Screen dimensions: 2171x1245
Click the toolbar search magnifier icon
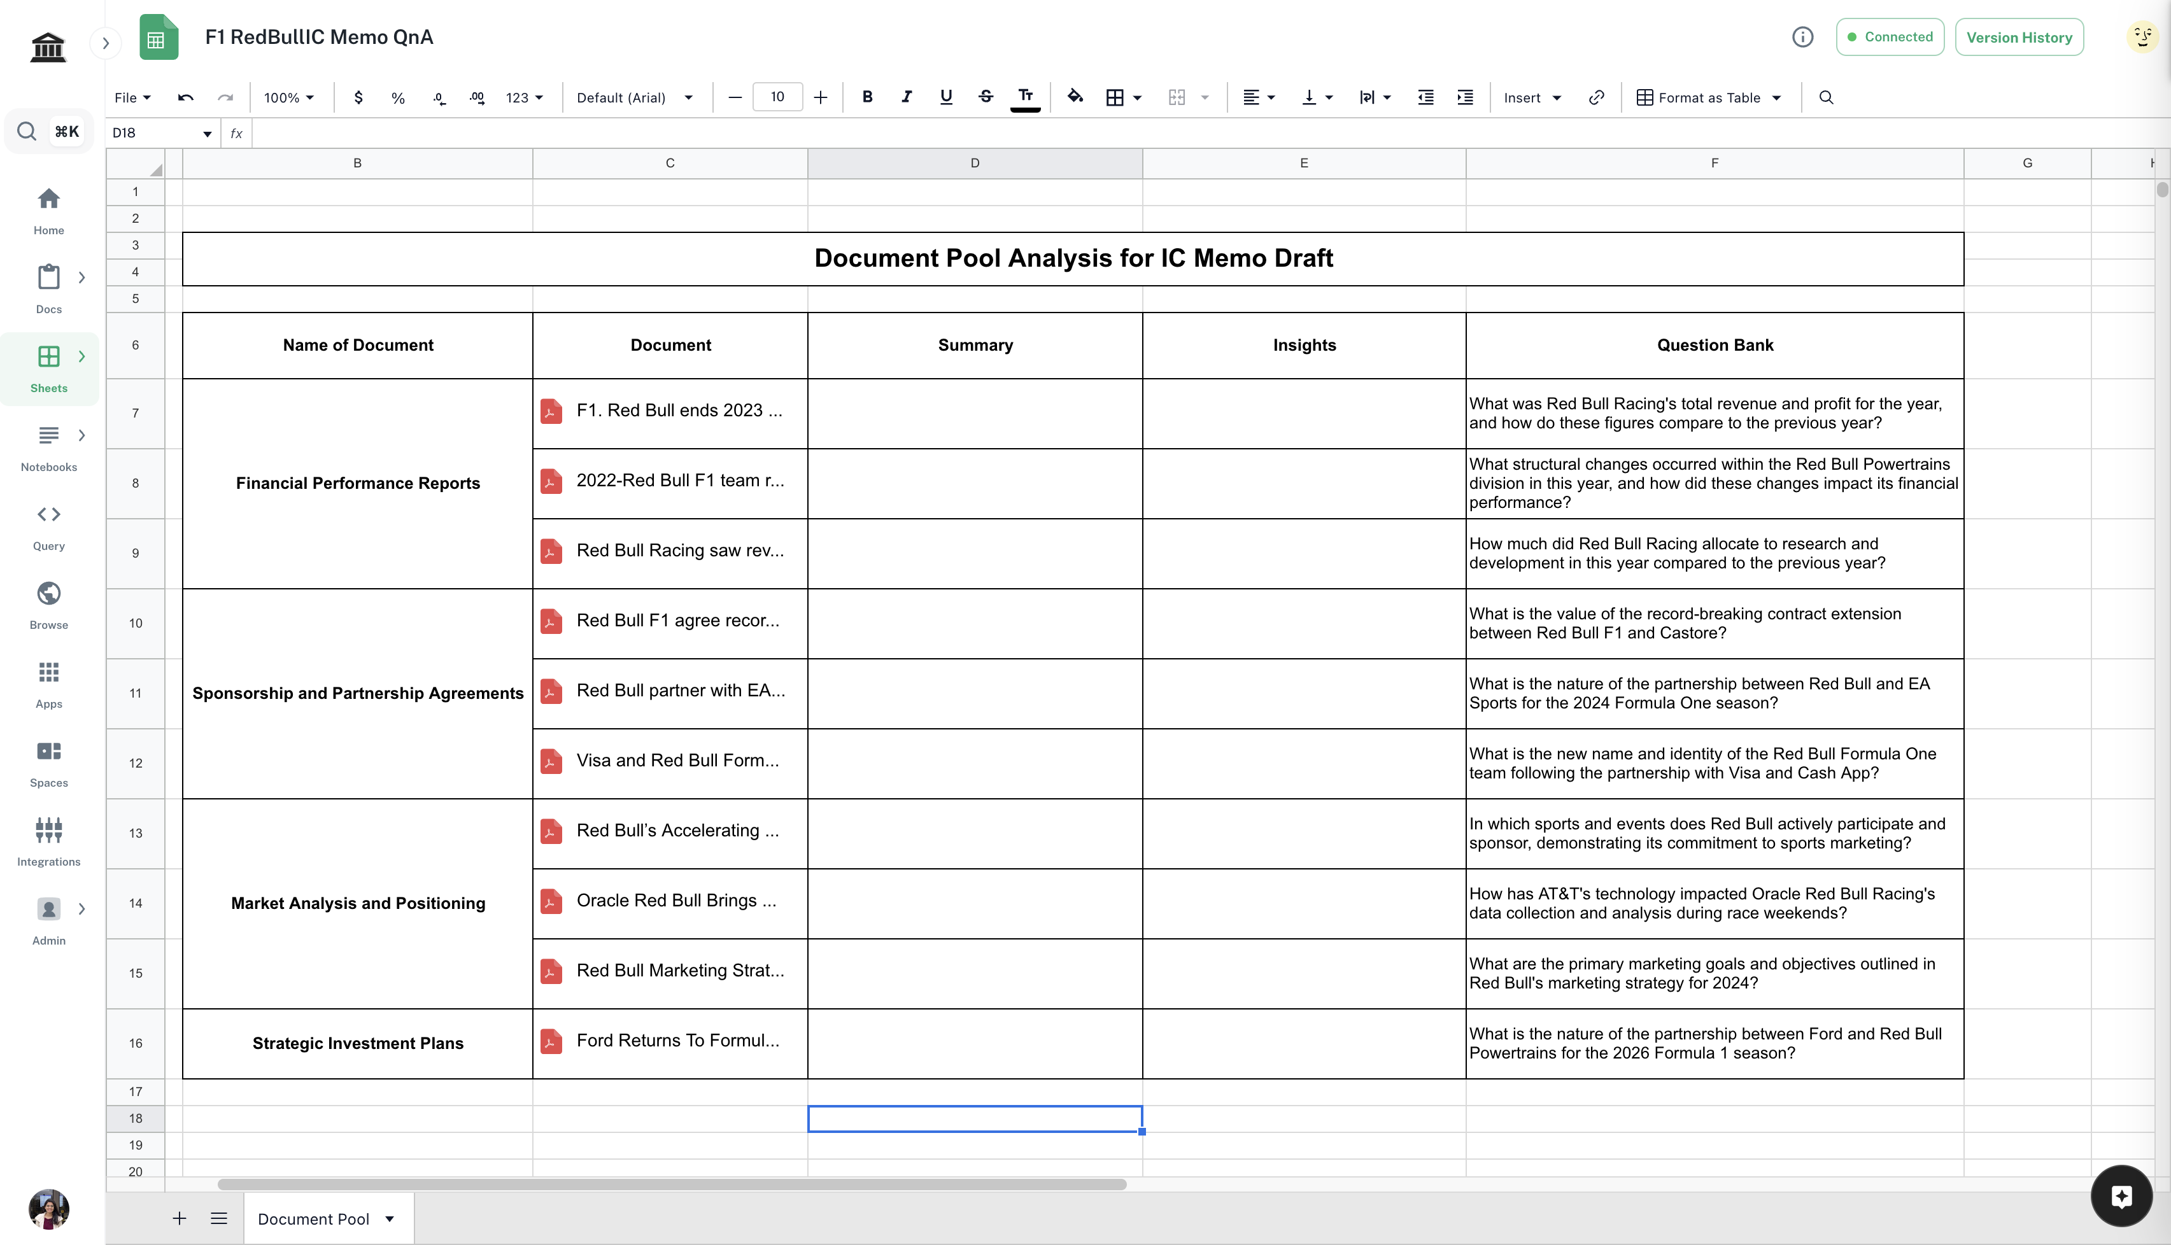(1825, 97)
